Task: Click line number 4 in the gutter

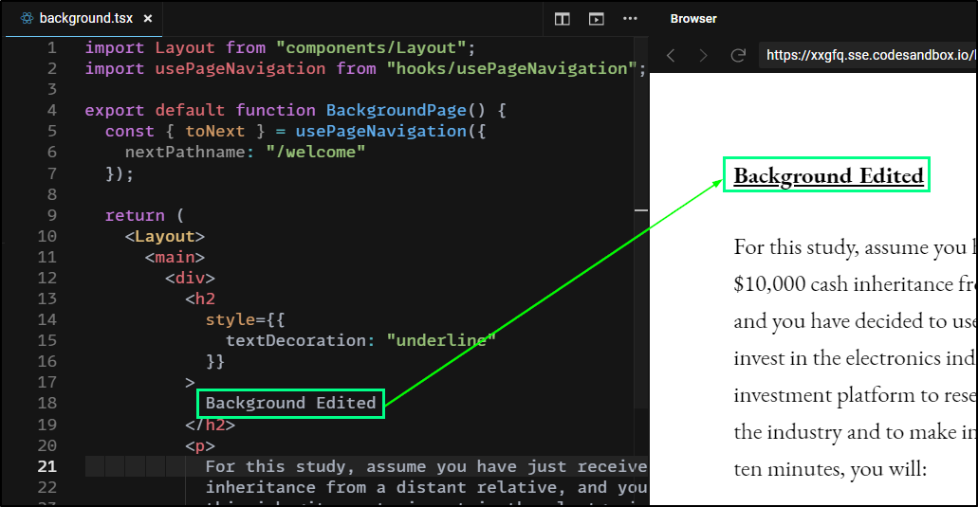Action: click(52, 110)
